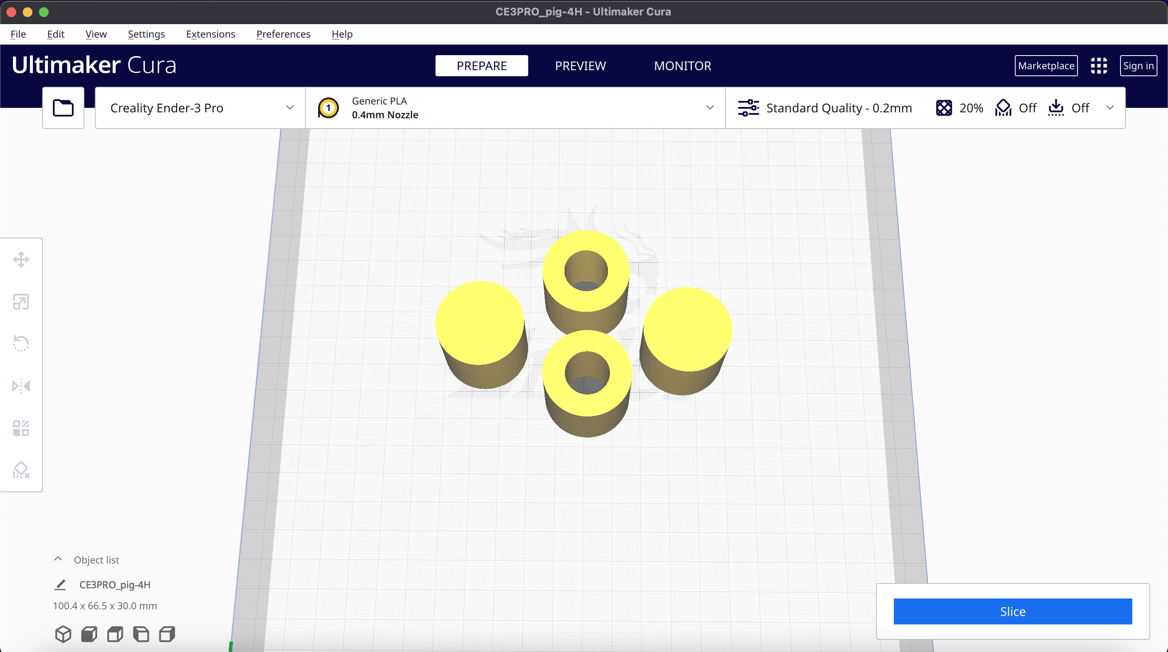Image resolution: width=1168 pixels, height=652 pixels.
Task: Click the extruder 1 material icon
Action: (328, 108)
